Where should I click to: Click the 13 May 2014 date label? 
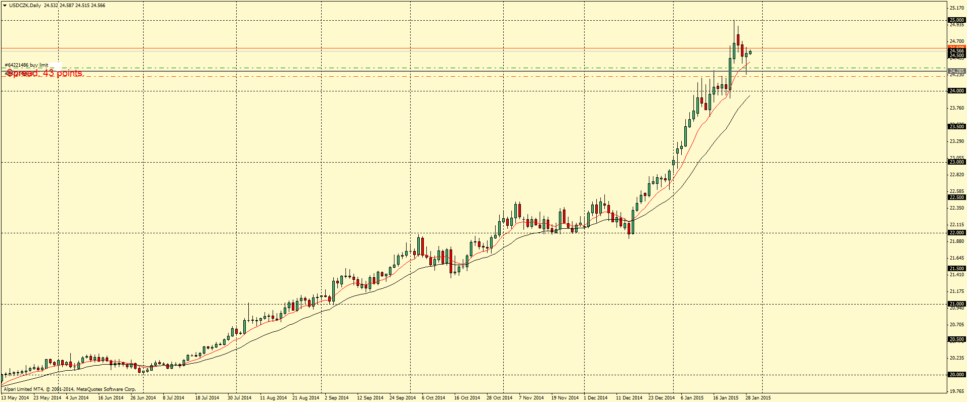point(15,398)
